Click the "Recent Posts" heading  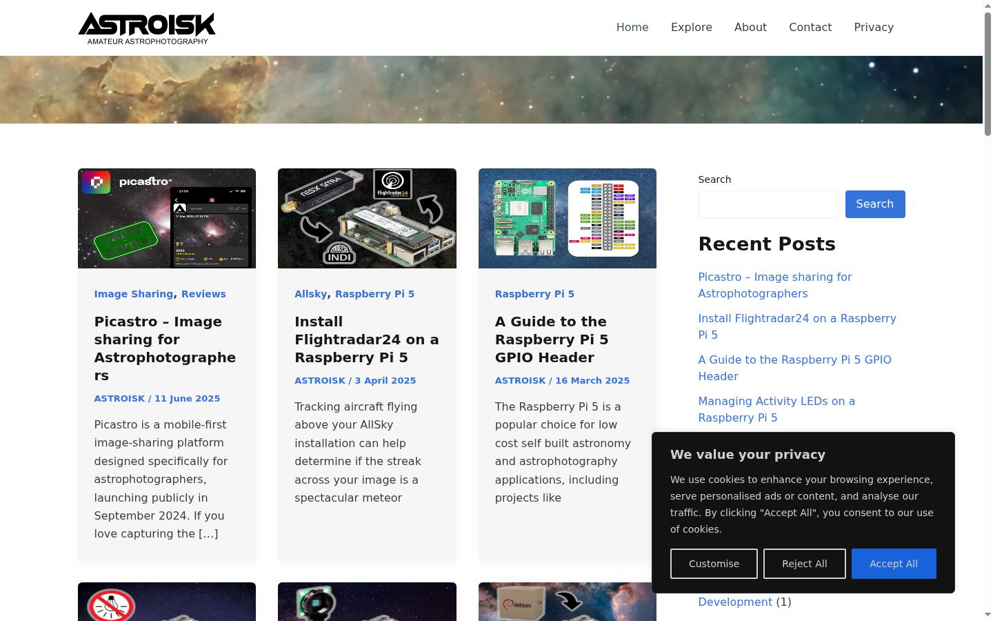[x=767, y=244]
